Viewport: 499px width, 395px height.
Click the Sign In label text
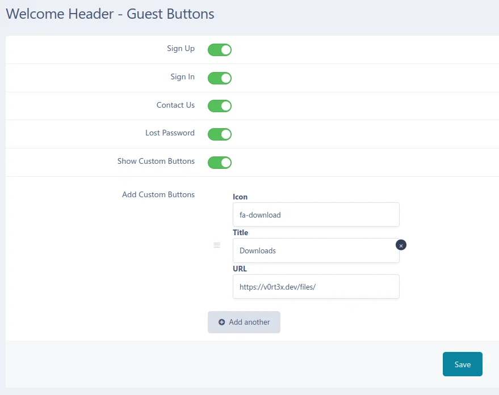(182, 77)
